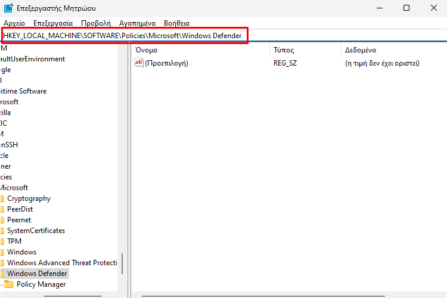Image resolution: width=447 pixels, height=298 pixels.
Task: Close the Registry Editor window
Action: pyautogui.click(x=434, y=8)
